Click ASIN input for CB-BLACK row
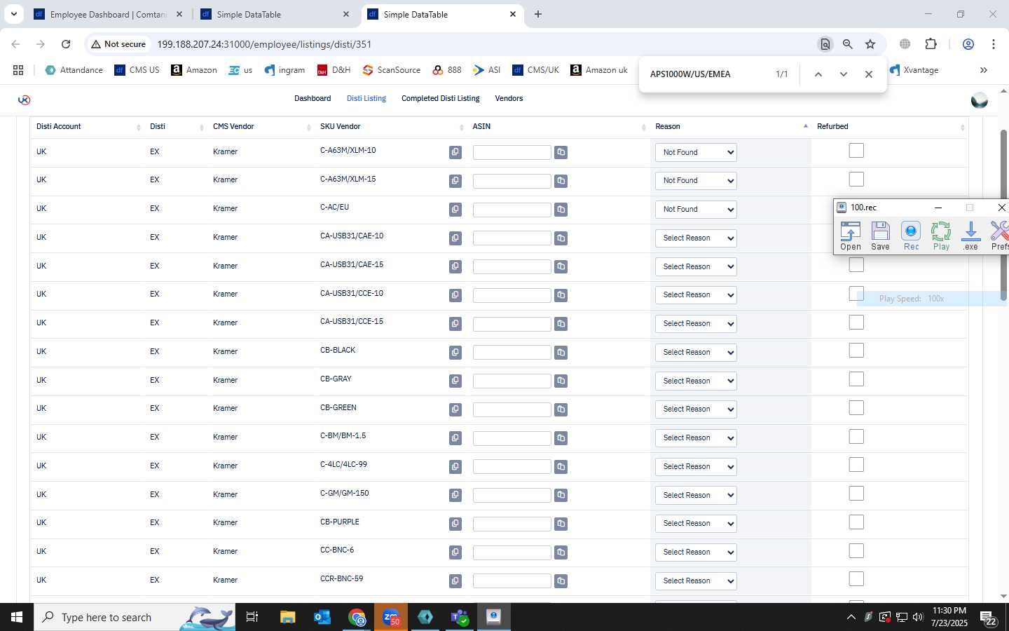This screenshot has height=631, width=1009. [512, 353]
